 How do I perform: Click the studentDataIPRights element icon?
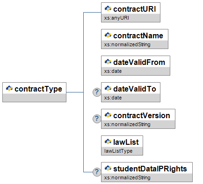(108, 168)
